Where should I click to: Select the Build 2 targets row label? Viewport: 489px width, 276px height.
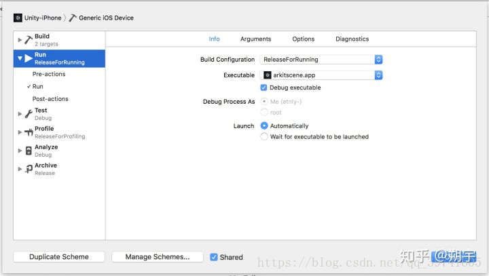point(46,40)
